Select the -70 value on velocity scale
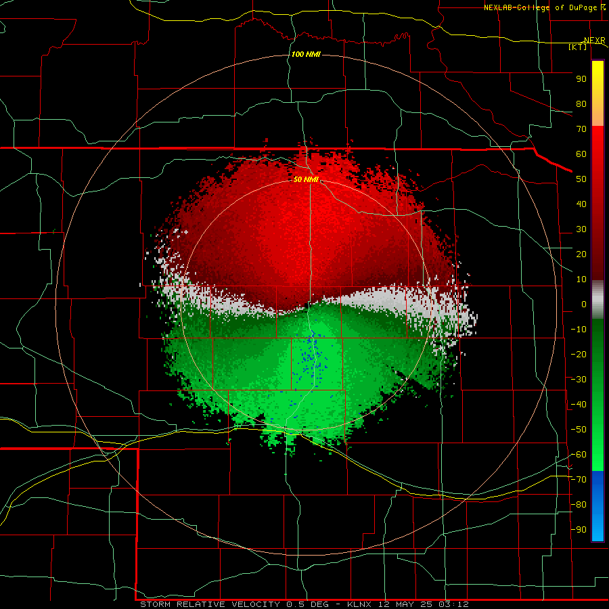Viewport: 609px width, 609px height. 579,480
